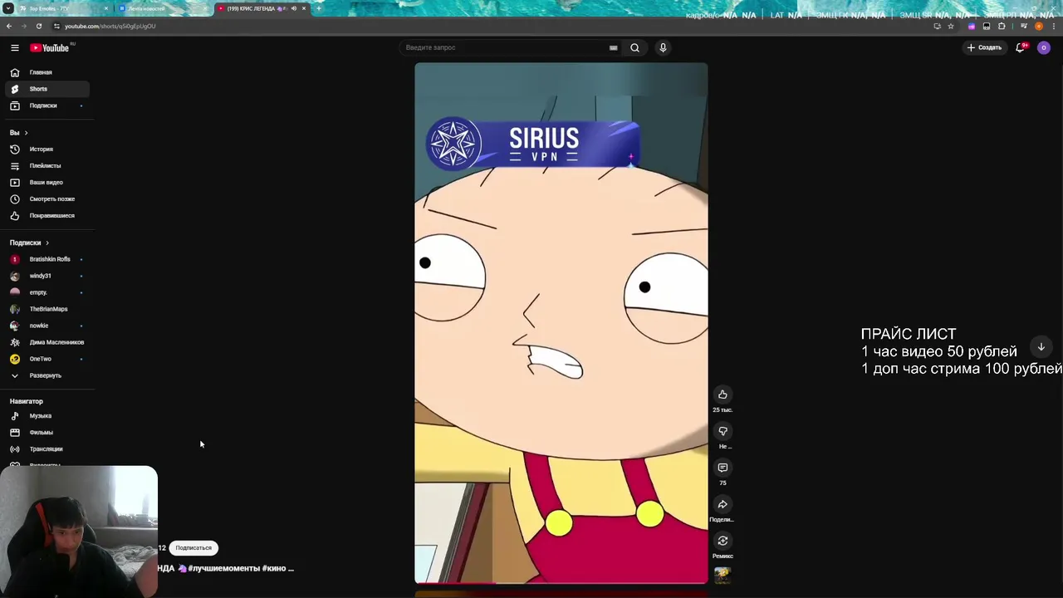Open comments on the Short

tap(723, 468)
